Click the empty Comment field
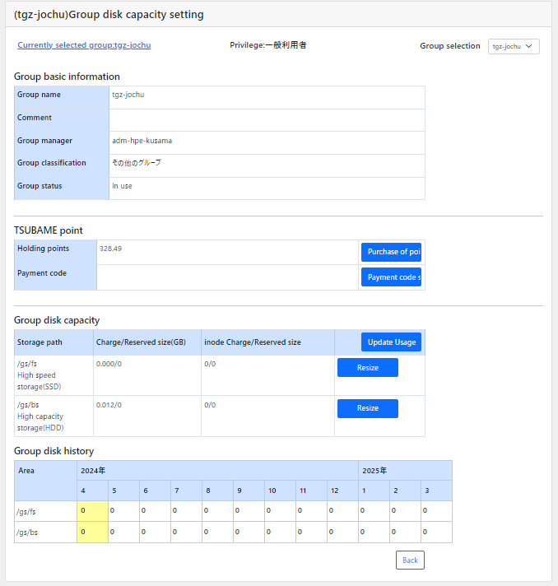The width and height of the screenshot is (558, 586). [267, 120]
